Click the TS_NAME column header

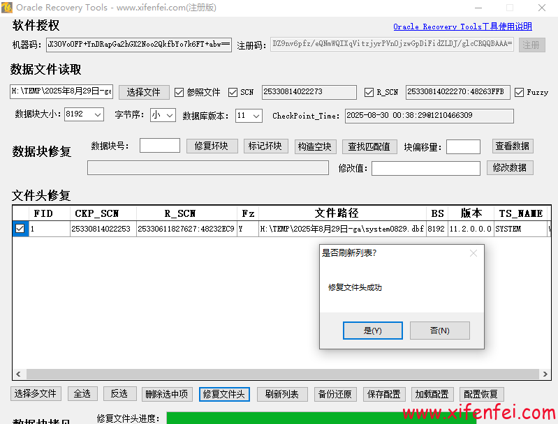[x=520, y=213]
